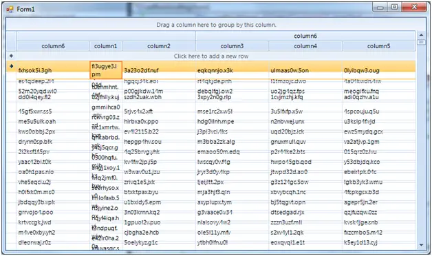This screenshot has height=256, width=432.
Task: Close the Form1 window
Action: point(414,8)
